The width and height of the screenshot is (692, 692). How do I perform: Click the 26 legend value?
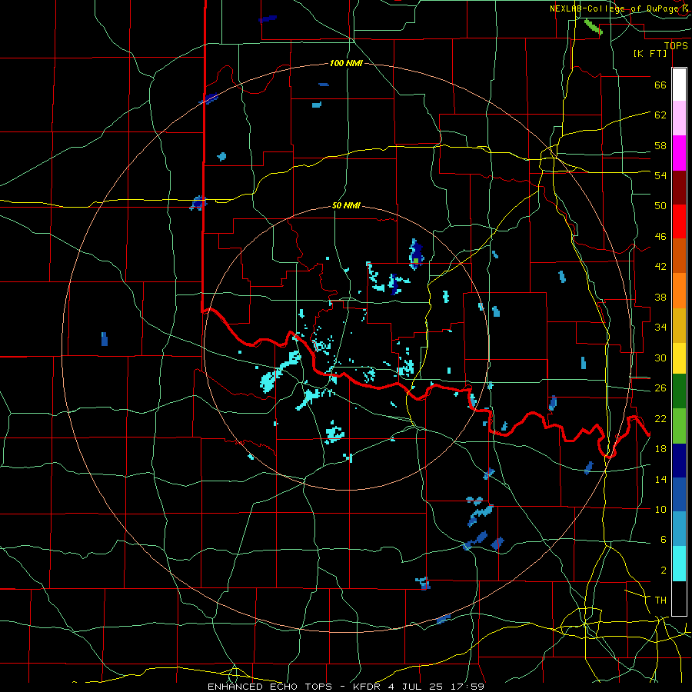coord(660,388)
